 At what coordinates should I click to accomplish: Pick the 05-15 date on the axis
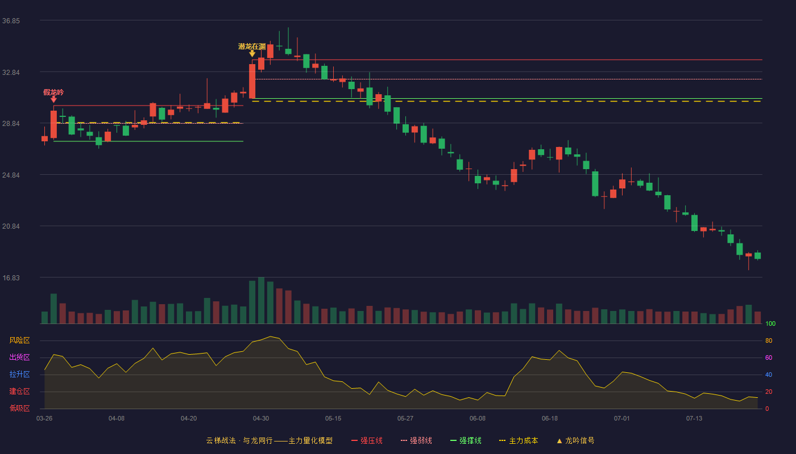pos(333,418)
